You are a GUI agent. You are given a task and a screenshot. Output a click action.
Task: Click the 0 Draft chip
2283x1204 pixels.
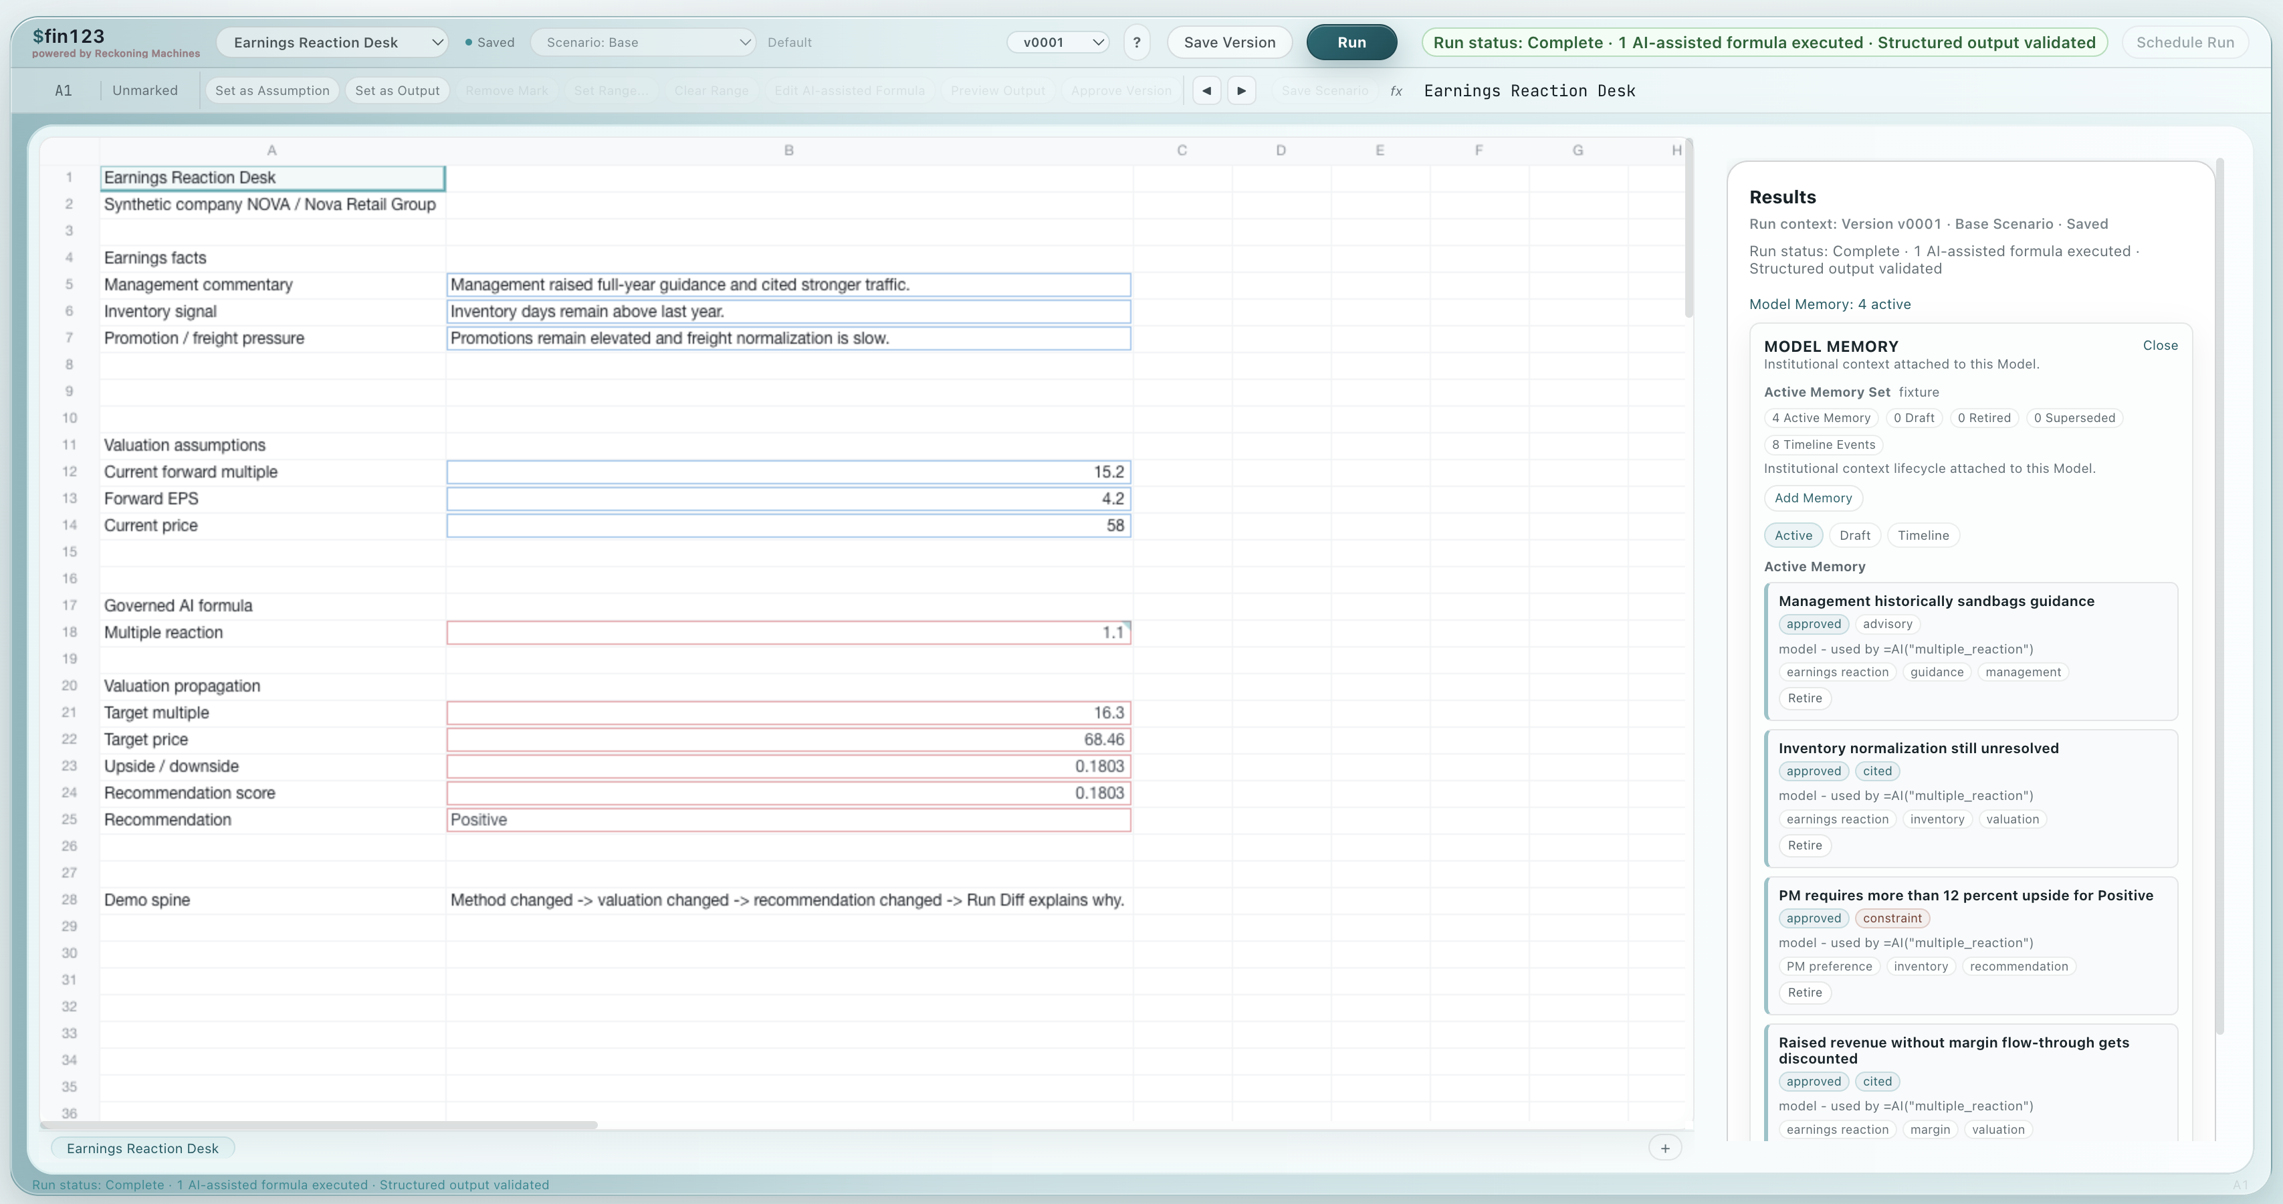point(1913,417)
